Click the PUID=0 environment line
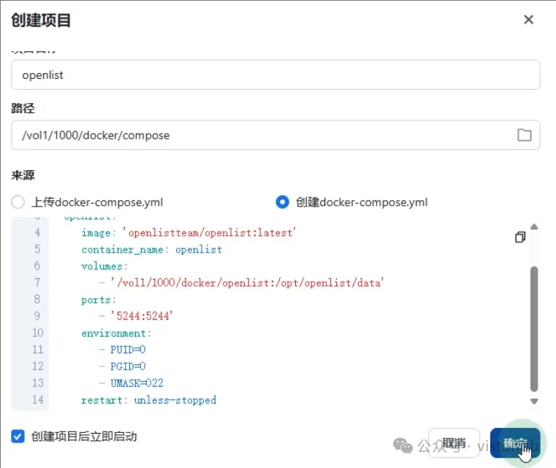Screen dimensions: 556x468 pyautogui.click(x=122, y=349)
